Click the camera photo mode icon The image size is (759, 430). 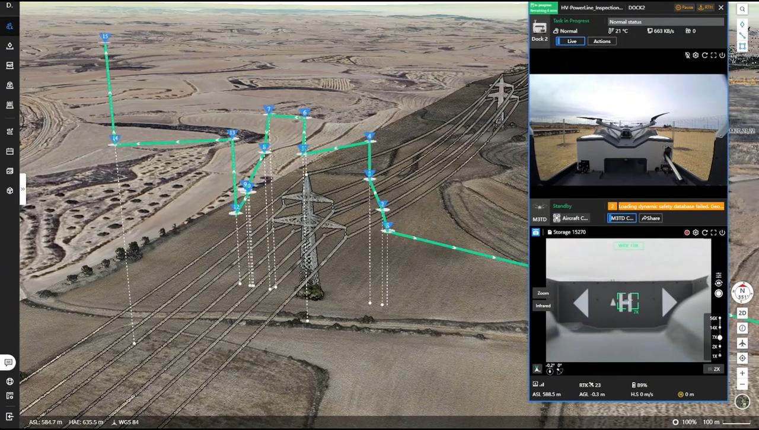[536, 232]
